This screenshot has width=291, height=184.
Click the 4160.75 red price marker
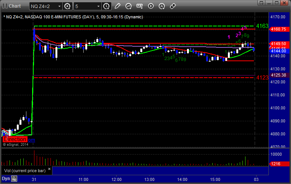279,29
